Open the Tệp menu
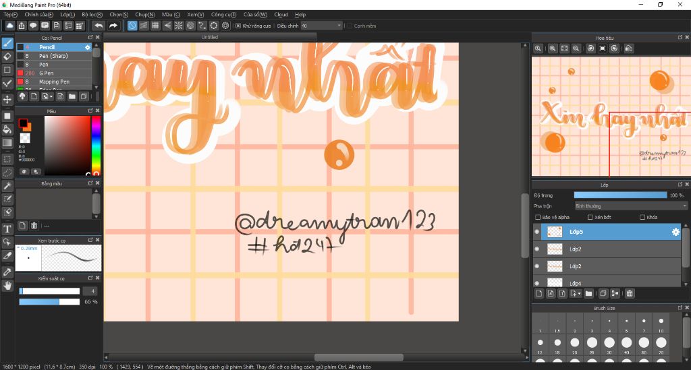691x370 pixels. [x=10, y=15]
